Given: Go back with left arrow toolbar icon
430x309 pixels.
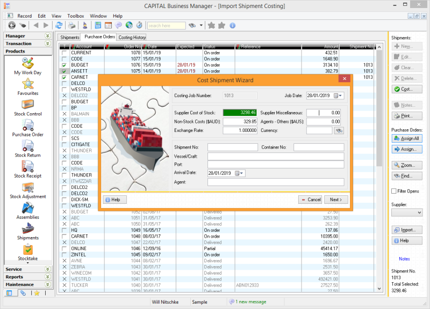Looking at the screenshot, I should coord(36,25).
